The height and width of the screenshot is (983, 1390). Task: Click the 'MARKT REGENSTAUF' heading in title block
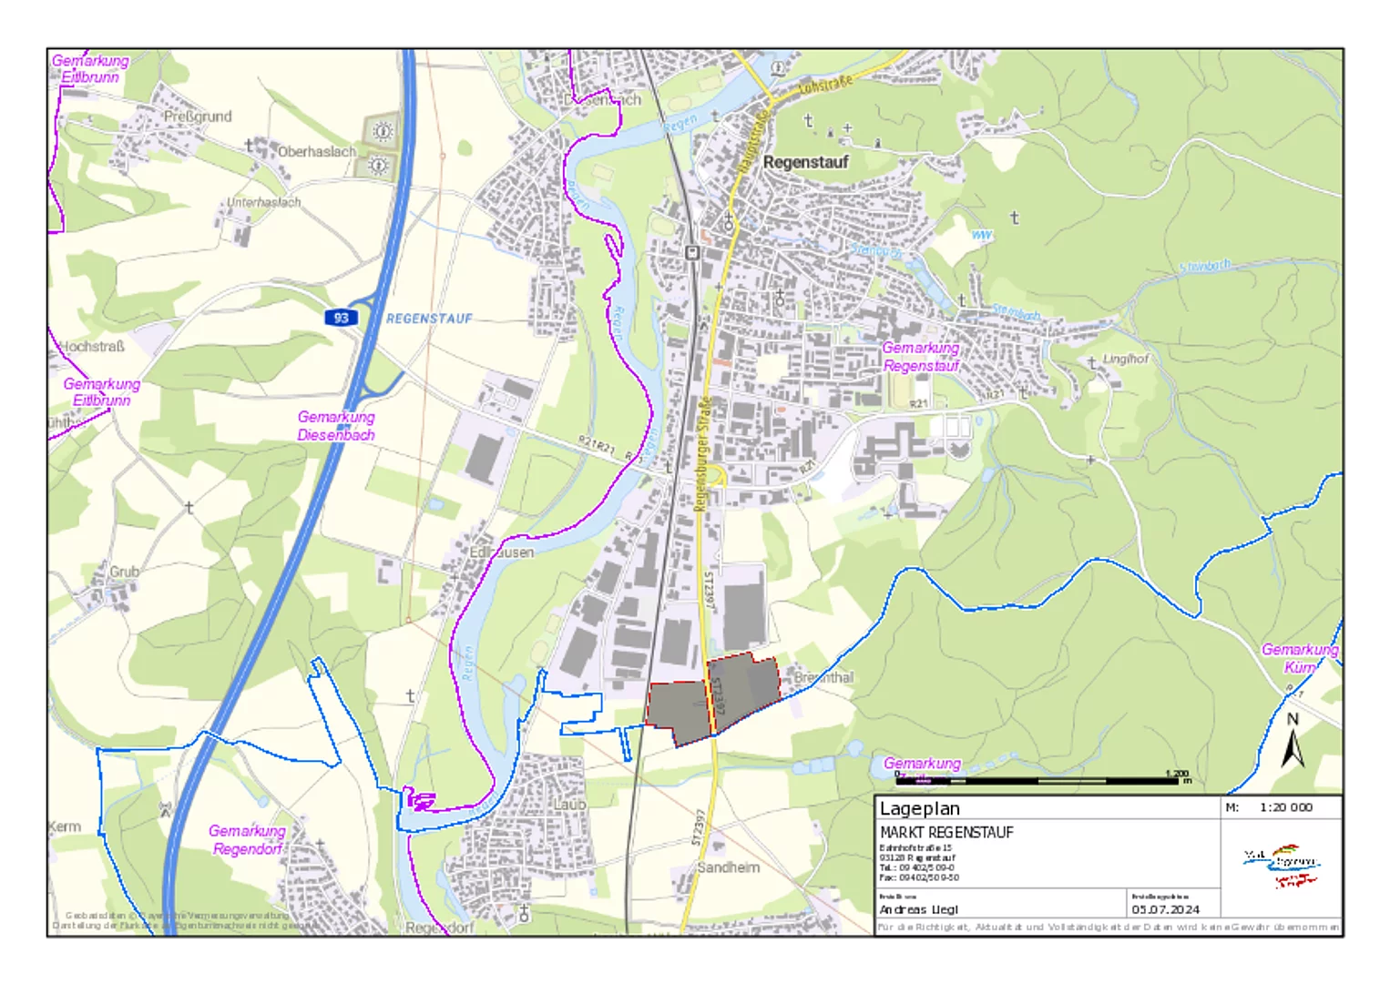coord(945,832)
